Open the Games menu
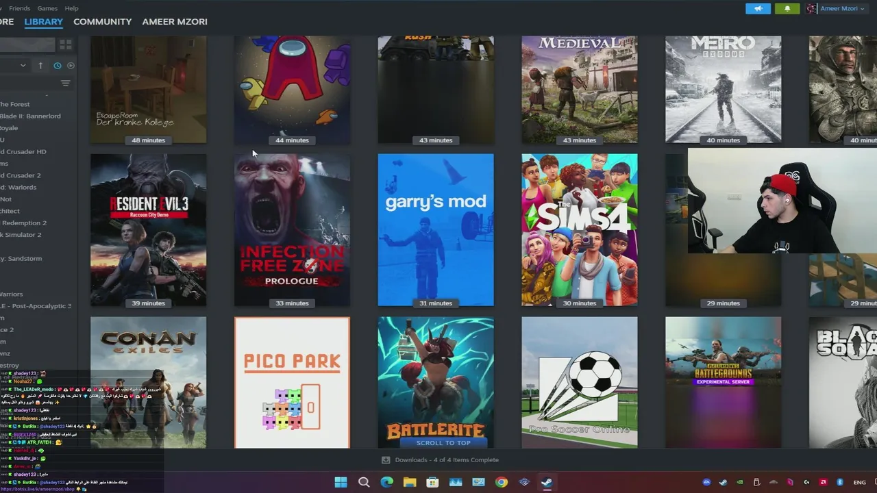Image resolution: width=877 pixels, height=493 pixels. (x=47, y=8)
